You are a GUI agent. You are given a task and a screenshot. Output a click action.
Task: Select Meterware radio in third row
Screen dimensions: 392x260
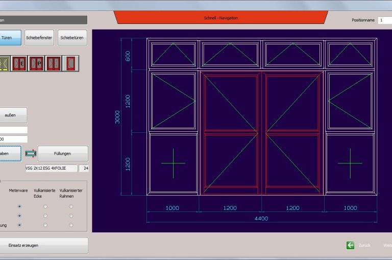pyautogui.click(x=20, y=225)
